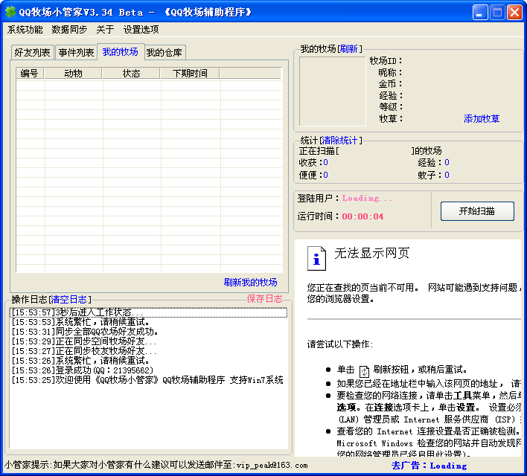Image resolution: width=527 pixels, height=476 pixels.
Task: Click the 刷新我的牧场 link
Action: [x=250, y=283]
